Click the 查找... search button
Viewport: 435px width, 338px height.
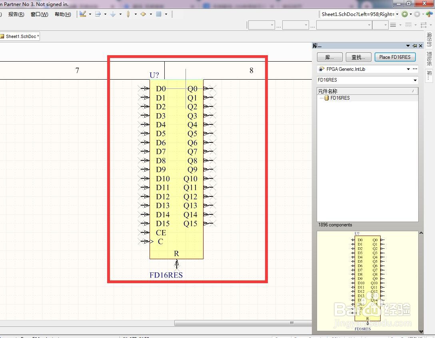tap(358, 57)
